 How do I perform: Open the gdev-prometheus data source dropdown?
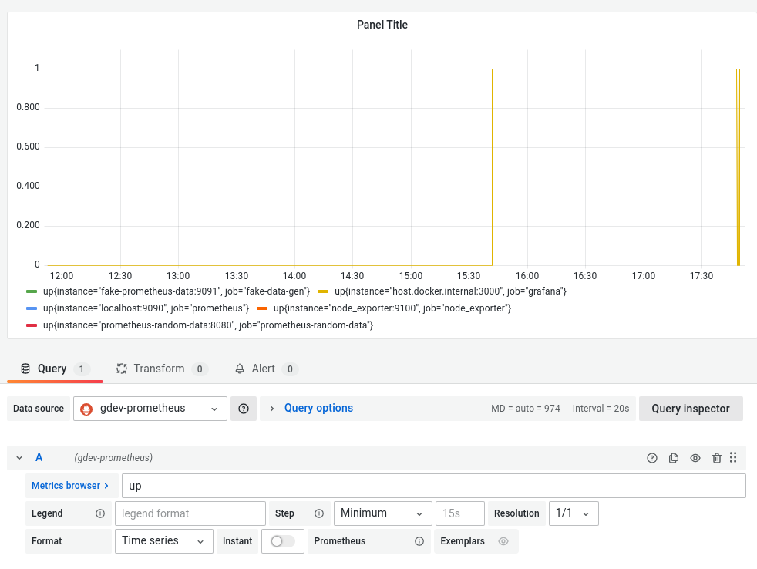[x=150, y=408]
